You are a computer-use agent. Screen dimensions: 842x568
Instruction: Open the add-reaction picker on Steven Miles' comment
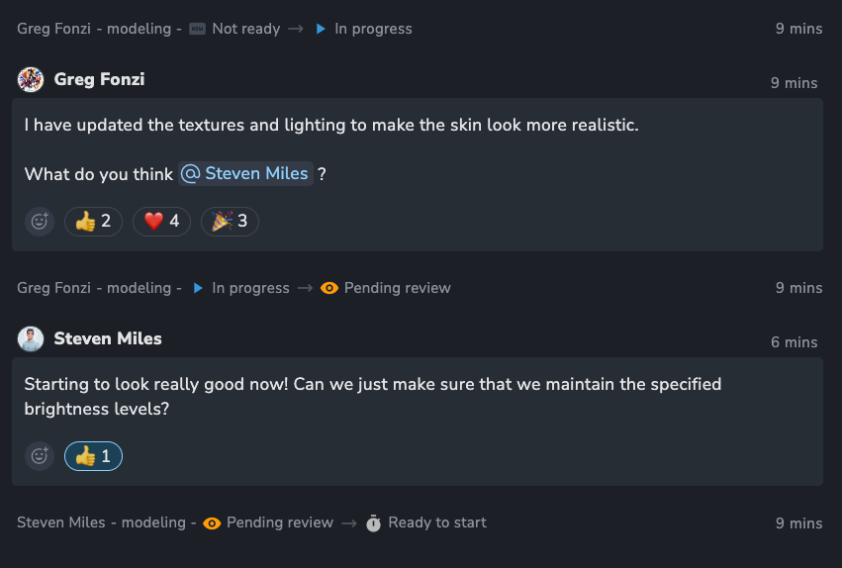click(x=40, y=456)
